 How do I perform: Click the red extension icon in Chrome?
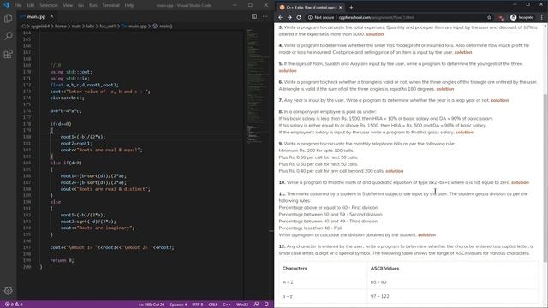(501, 17)
